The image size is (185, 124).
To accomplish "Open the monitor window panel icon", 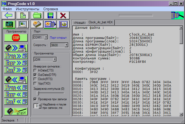I will point(22,24).
